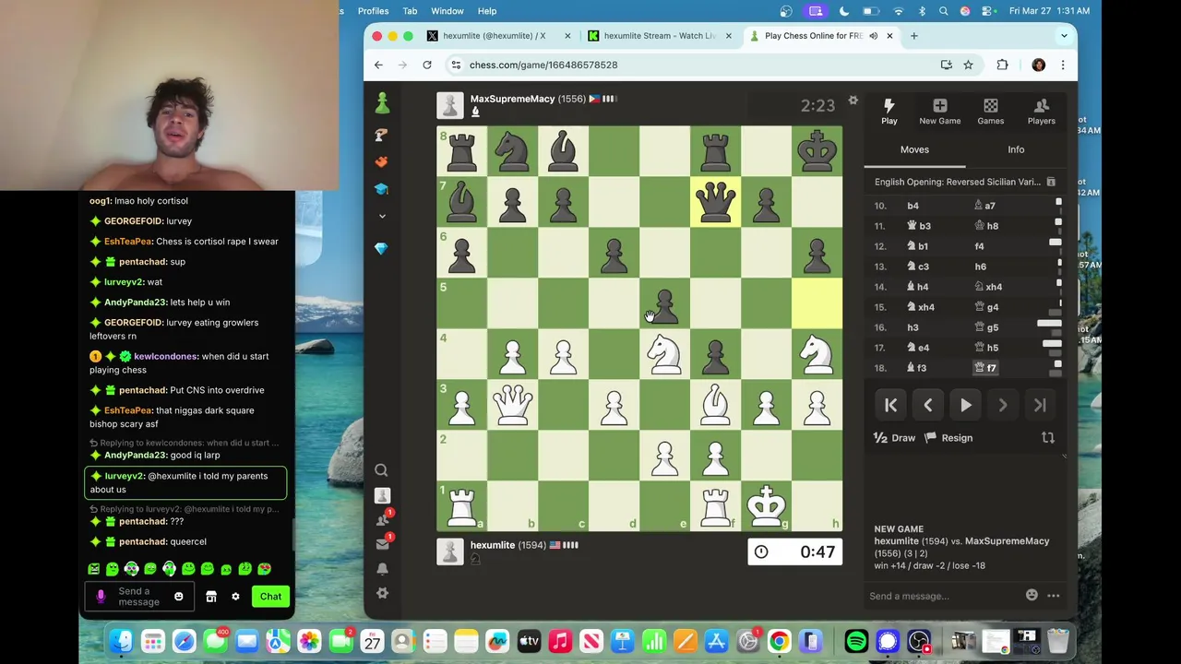Viewport: 1181px width, 664px height.
Task: Open Finder from the Dock
Action: coord(121,640)
